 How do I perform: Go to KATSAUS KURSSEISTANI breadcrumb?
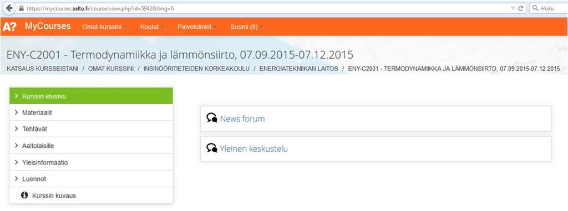[x=43, y=69]
